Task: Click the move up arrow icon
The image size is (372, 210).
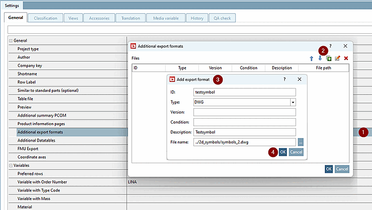Action: coord(311,59)
